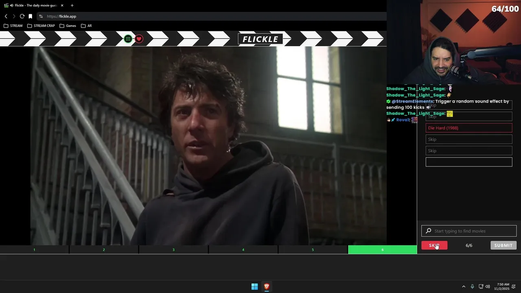Open the Windows Start menu
Image resolution: width=521 pixels, height=293 pixels.
pos(254,286)
